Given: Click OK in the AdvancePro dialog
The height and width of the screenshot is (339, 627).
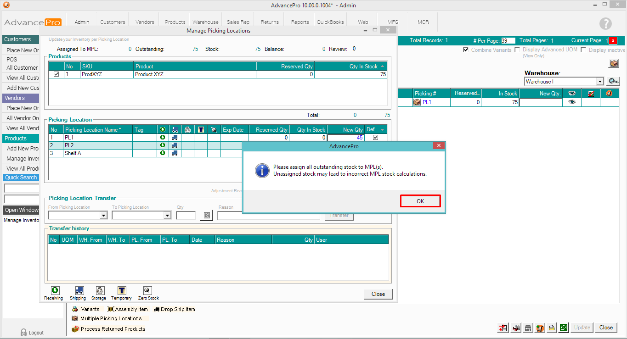Looking at the screenshot, I should click(420, 201).
